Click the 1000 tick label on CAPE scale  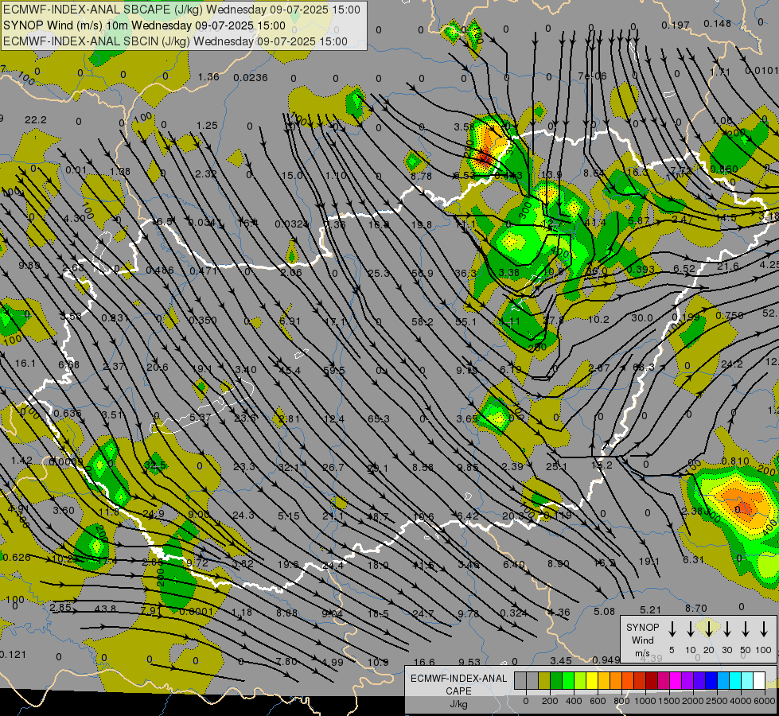[x=645, y=701]
